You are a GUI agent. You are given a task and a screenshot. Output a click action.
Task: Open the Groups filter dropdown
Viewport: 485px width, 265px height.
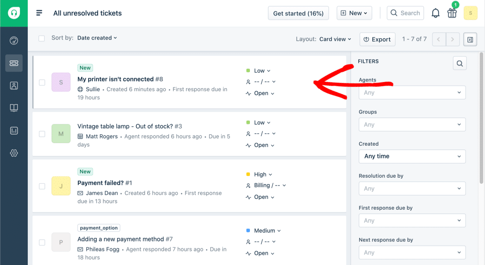pyautogui.click(x=412, y=125)
